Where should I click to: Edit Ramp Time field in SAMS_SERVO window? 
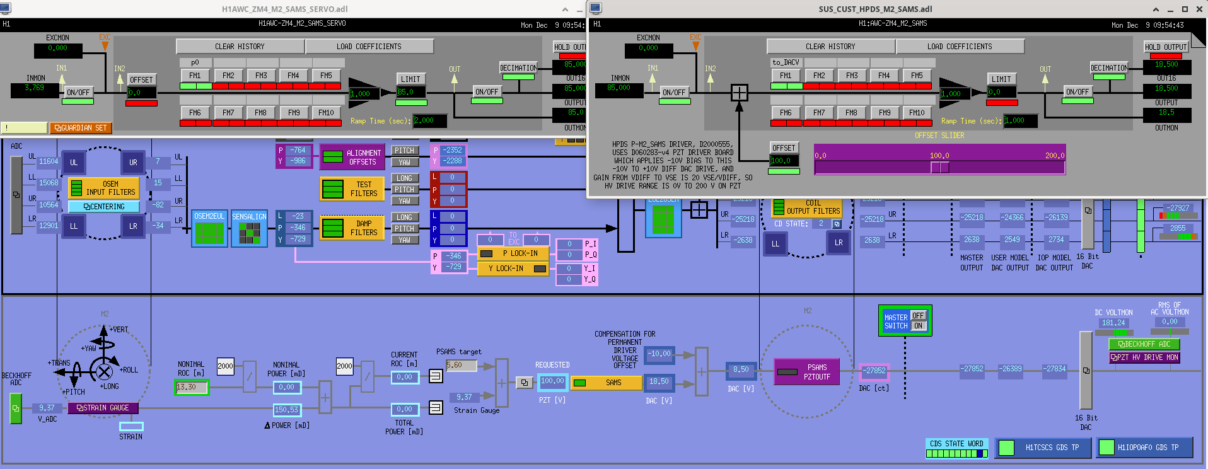(430, 120)
